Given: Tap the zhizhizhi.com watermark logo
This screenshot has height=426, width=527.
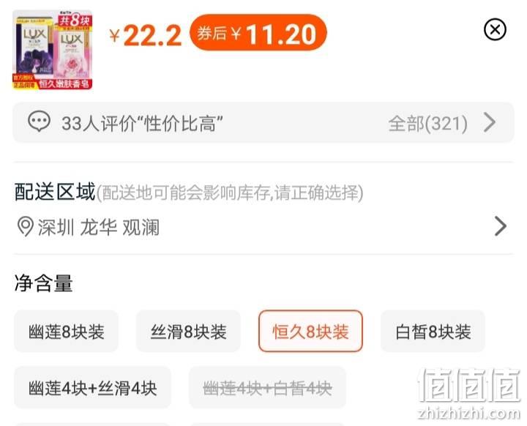Looking at the screenshot, I should [x=468, y=394].
